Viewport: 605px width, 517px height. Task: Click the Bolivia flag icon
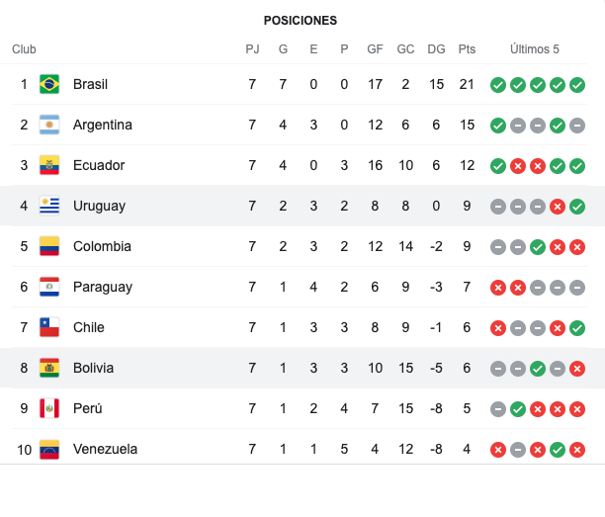(x=49, y=368)
